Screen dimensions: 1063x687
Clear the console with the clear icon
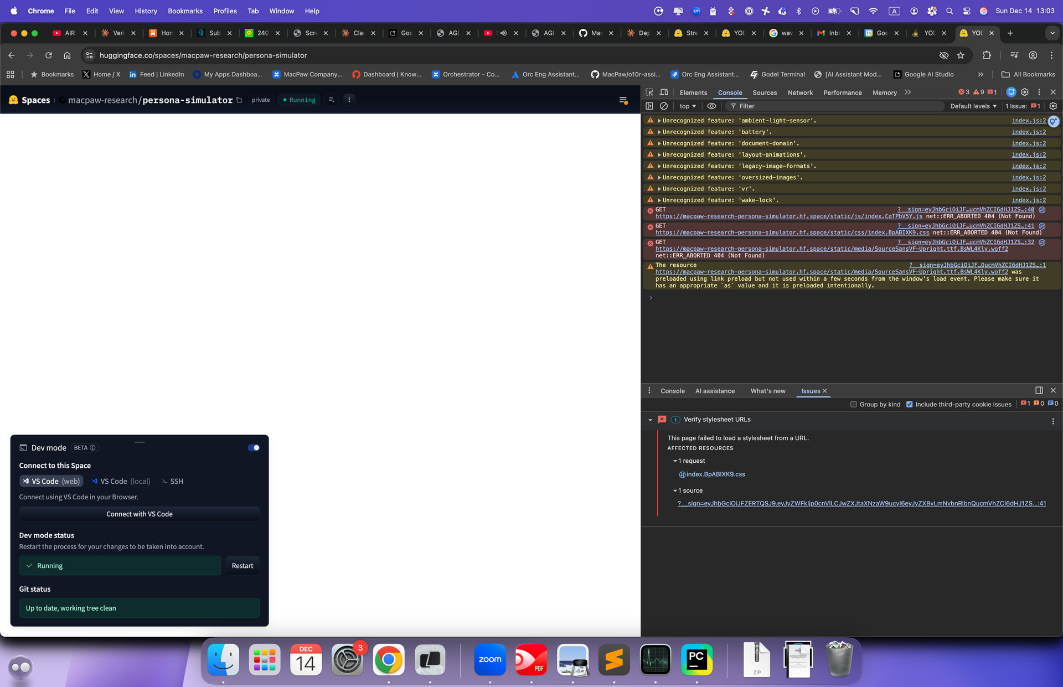[x=664, y=106]
